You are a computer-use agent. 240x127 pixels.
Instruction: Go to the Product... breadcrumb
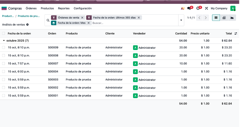(x=8, y=16)
